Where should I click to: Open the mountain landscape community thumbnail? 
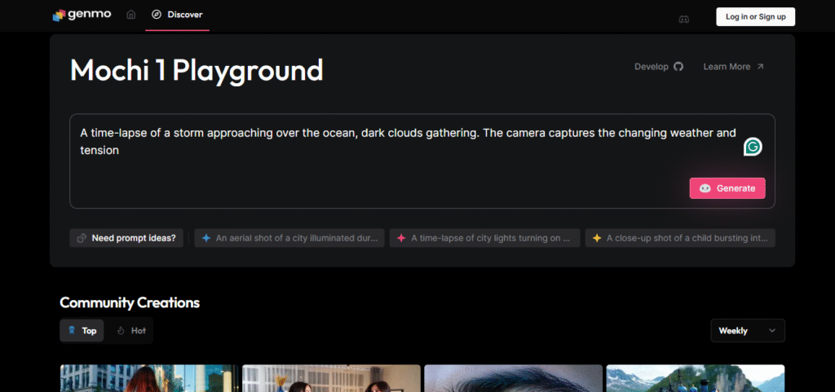(x=695, y=378)
